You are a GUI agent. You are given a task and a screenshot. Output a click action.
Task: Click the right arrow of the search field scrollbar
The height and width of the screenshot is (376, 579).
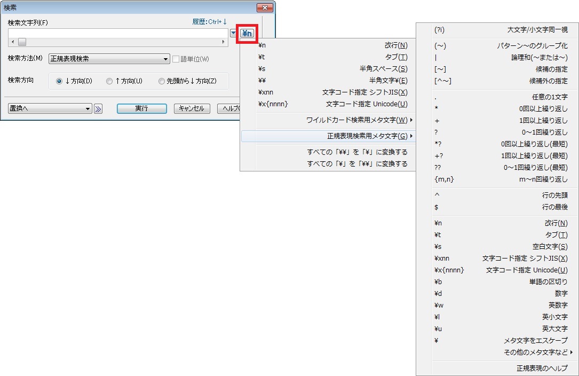pyautogui.click(x=223, y=42)
